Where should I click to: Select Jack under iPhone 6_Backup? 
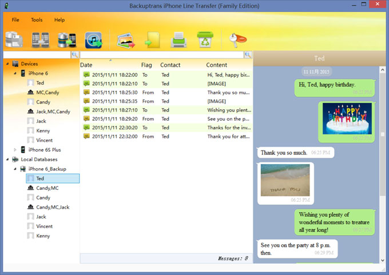(41, 217)
